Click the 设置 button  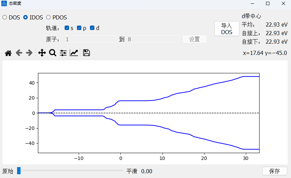click(x=195, y=39)
